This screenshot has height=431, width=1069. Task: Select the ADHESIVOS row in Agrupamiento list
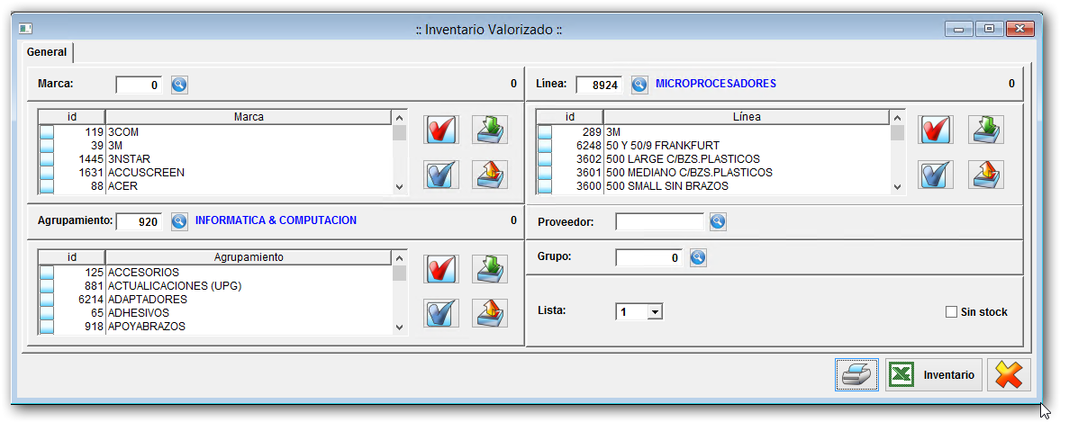click(215, 313)
